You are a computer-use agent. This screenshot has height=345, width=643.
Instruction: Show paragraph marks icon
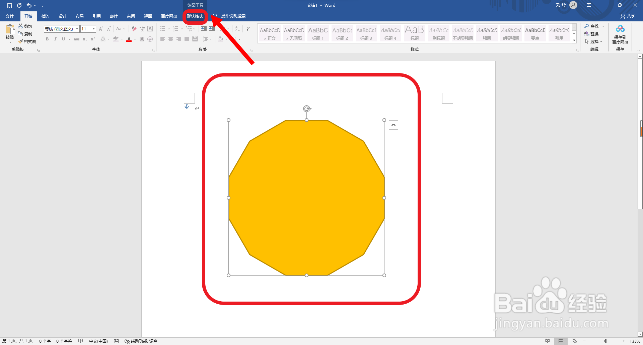coord(248,29)
